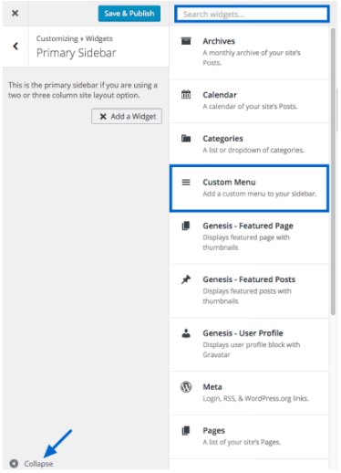The height and width of the screenshot is (473, 341).
Task: Click the Pages widget icon
Action: click(186, 430)
